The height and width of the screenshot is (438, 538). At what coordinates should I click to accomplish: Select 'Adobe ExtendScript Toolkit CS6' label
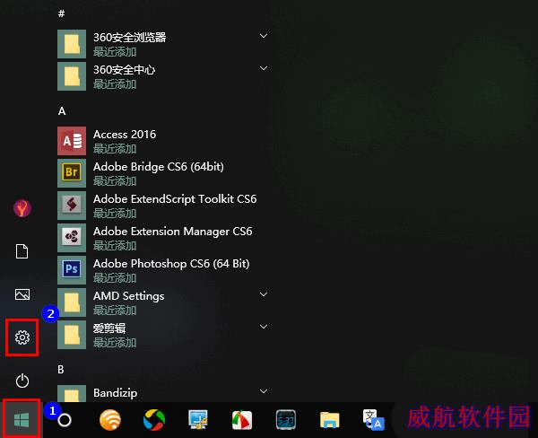175,199
